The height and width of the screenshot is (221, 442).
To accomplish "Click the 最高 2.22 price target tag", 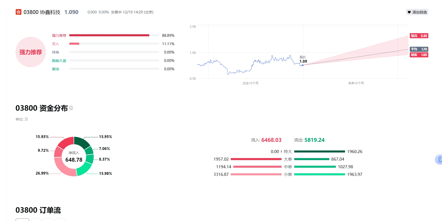I will pyautogui.click(x=419, y=36).
